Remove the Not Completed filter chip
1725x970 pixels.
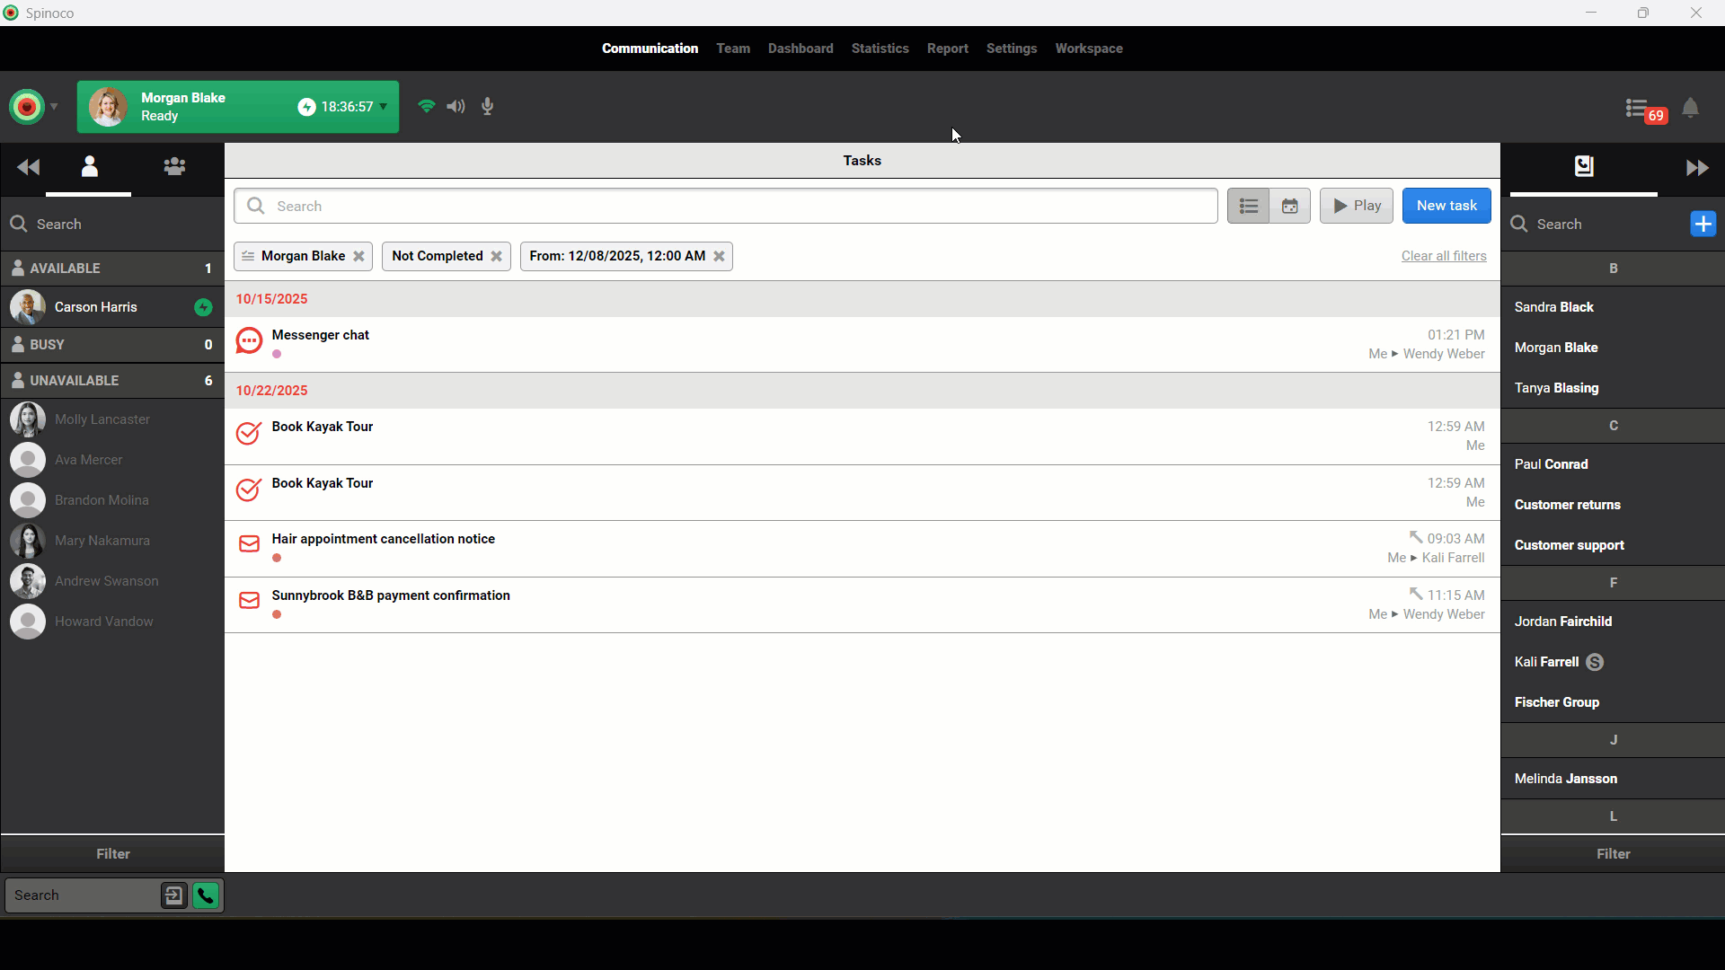(496, 256)
